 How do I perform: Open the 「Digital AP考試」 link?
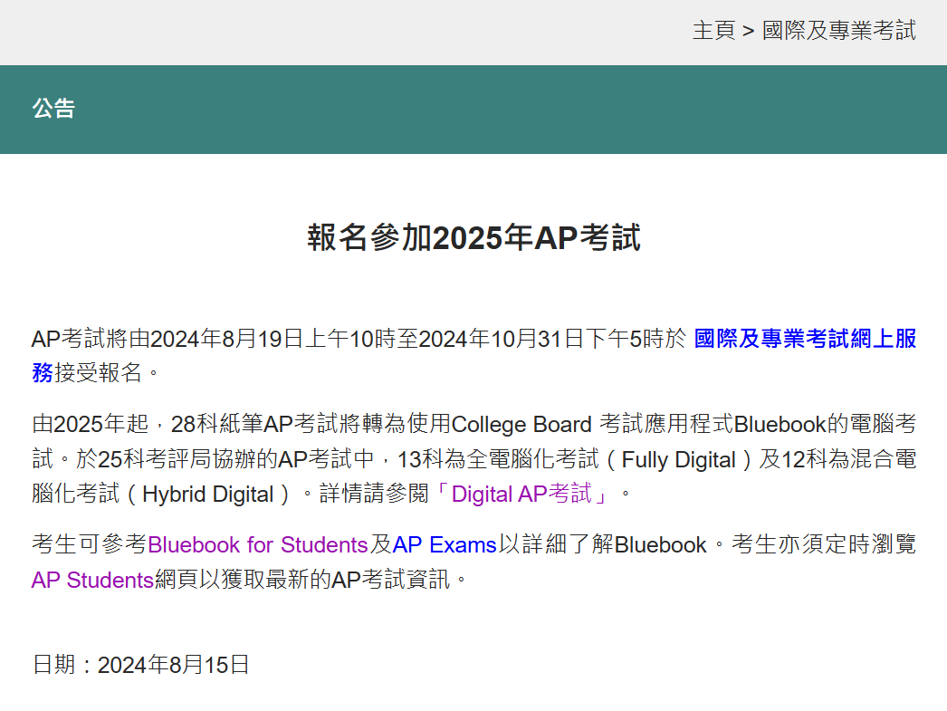[521, 495]
